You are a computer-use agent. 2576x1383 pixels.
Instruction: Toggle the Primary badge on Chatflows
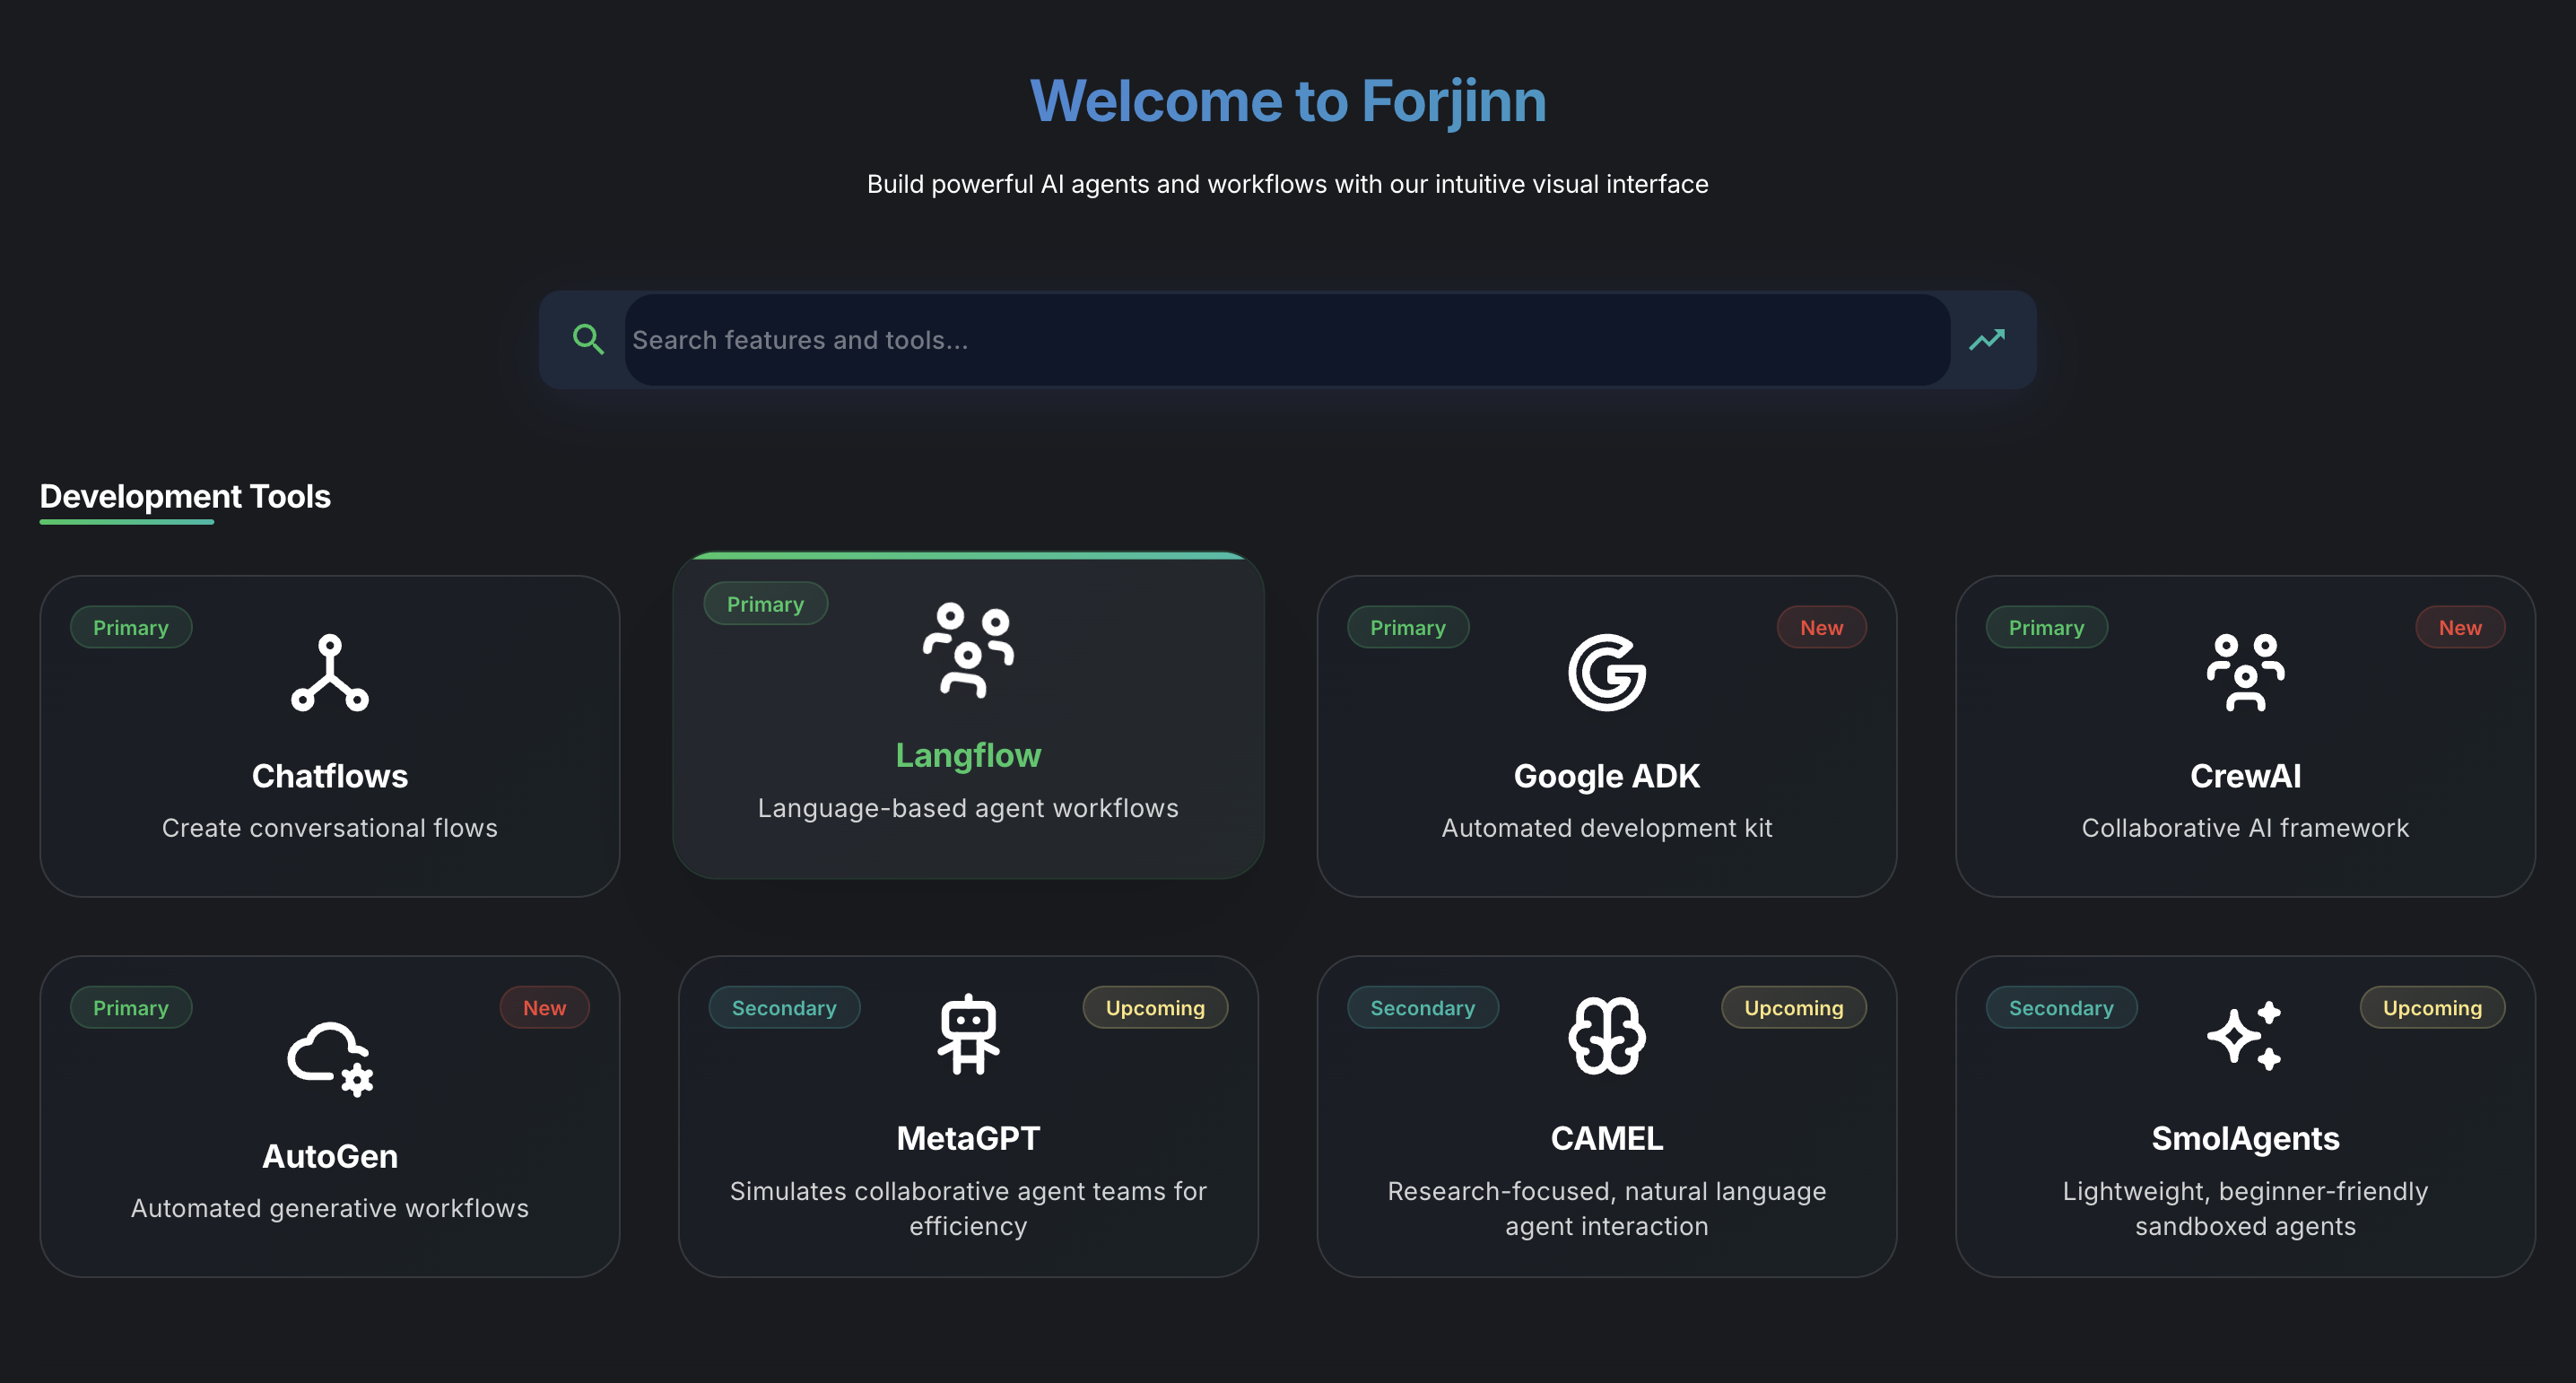[x=131, y=627]
